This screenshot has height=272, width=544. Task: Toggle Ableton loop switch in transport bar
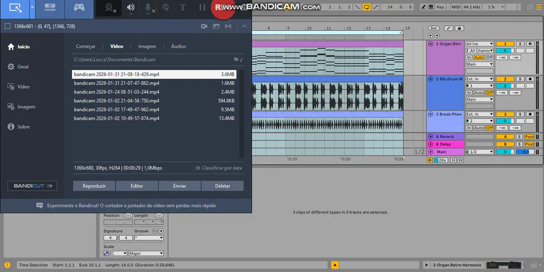click(x=366, y=7)
